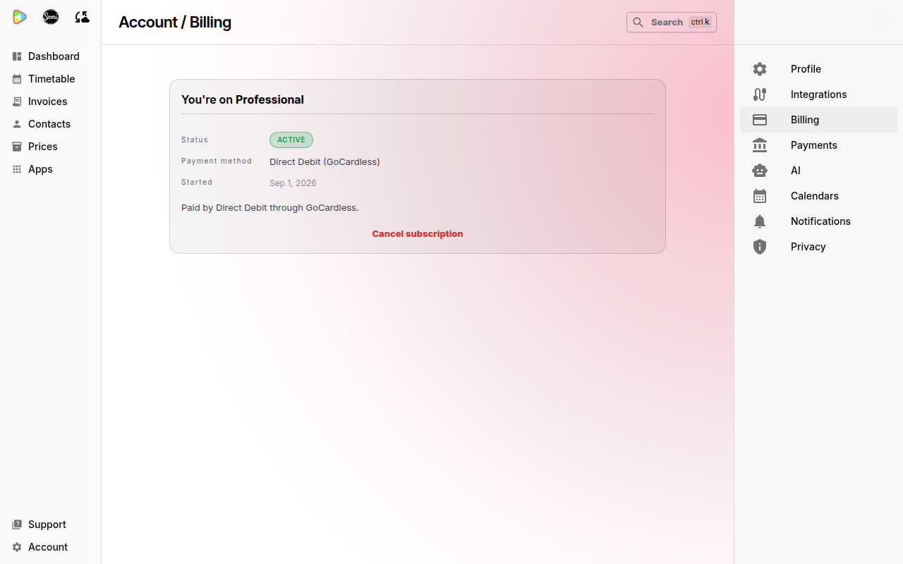Click the Payments bank icon

pos(760,145)
